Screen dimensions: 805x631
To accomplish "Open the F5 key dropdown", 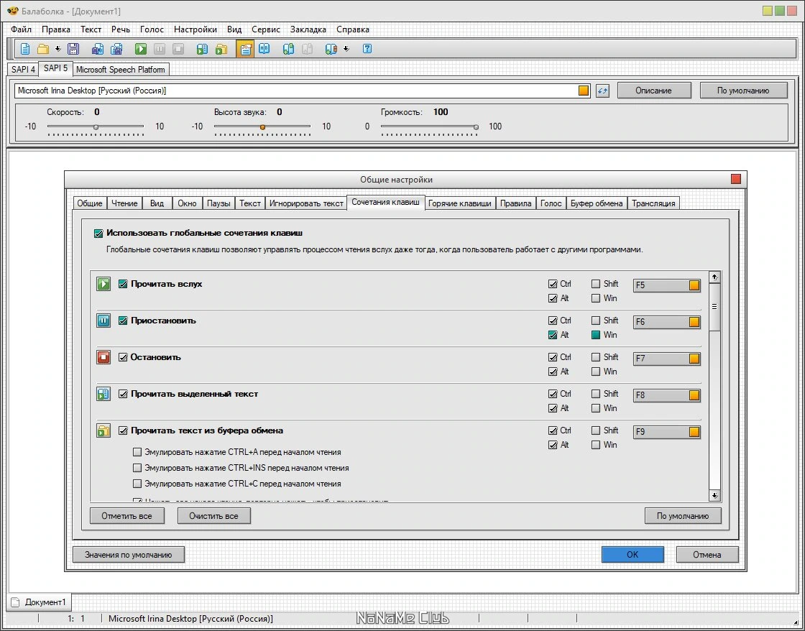I will [694, 285].
